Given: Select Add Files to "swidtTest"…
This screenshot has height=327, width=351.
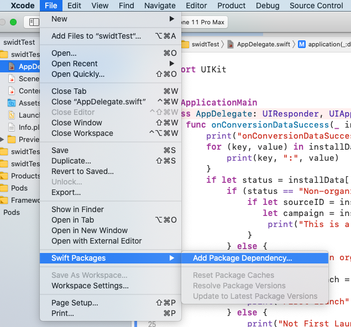Looking at the screenshot, I should (111, 36).
